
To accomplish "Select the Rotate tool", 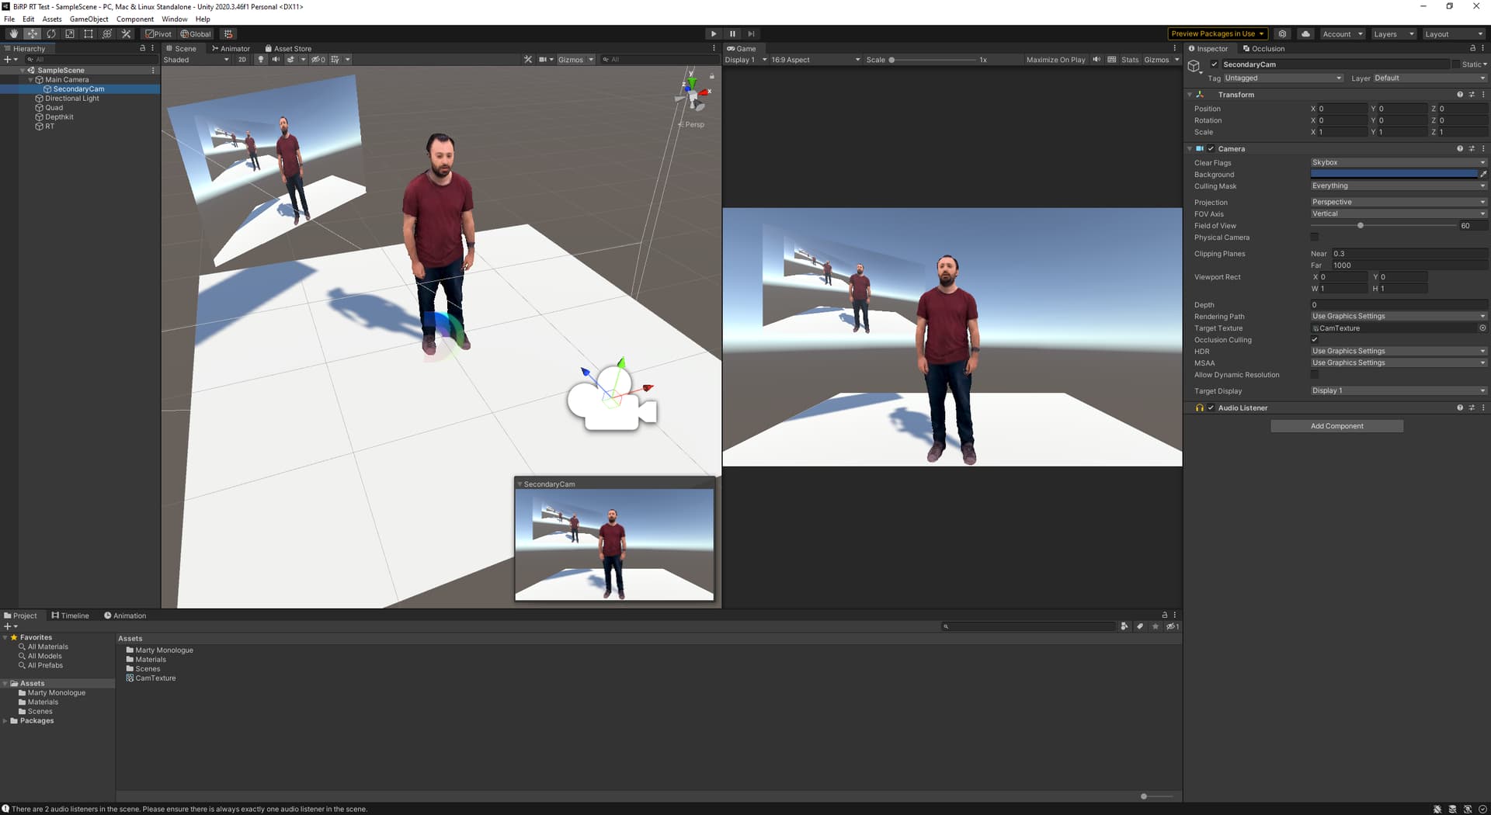I will pos(51,34).
